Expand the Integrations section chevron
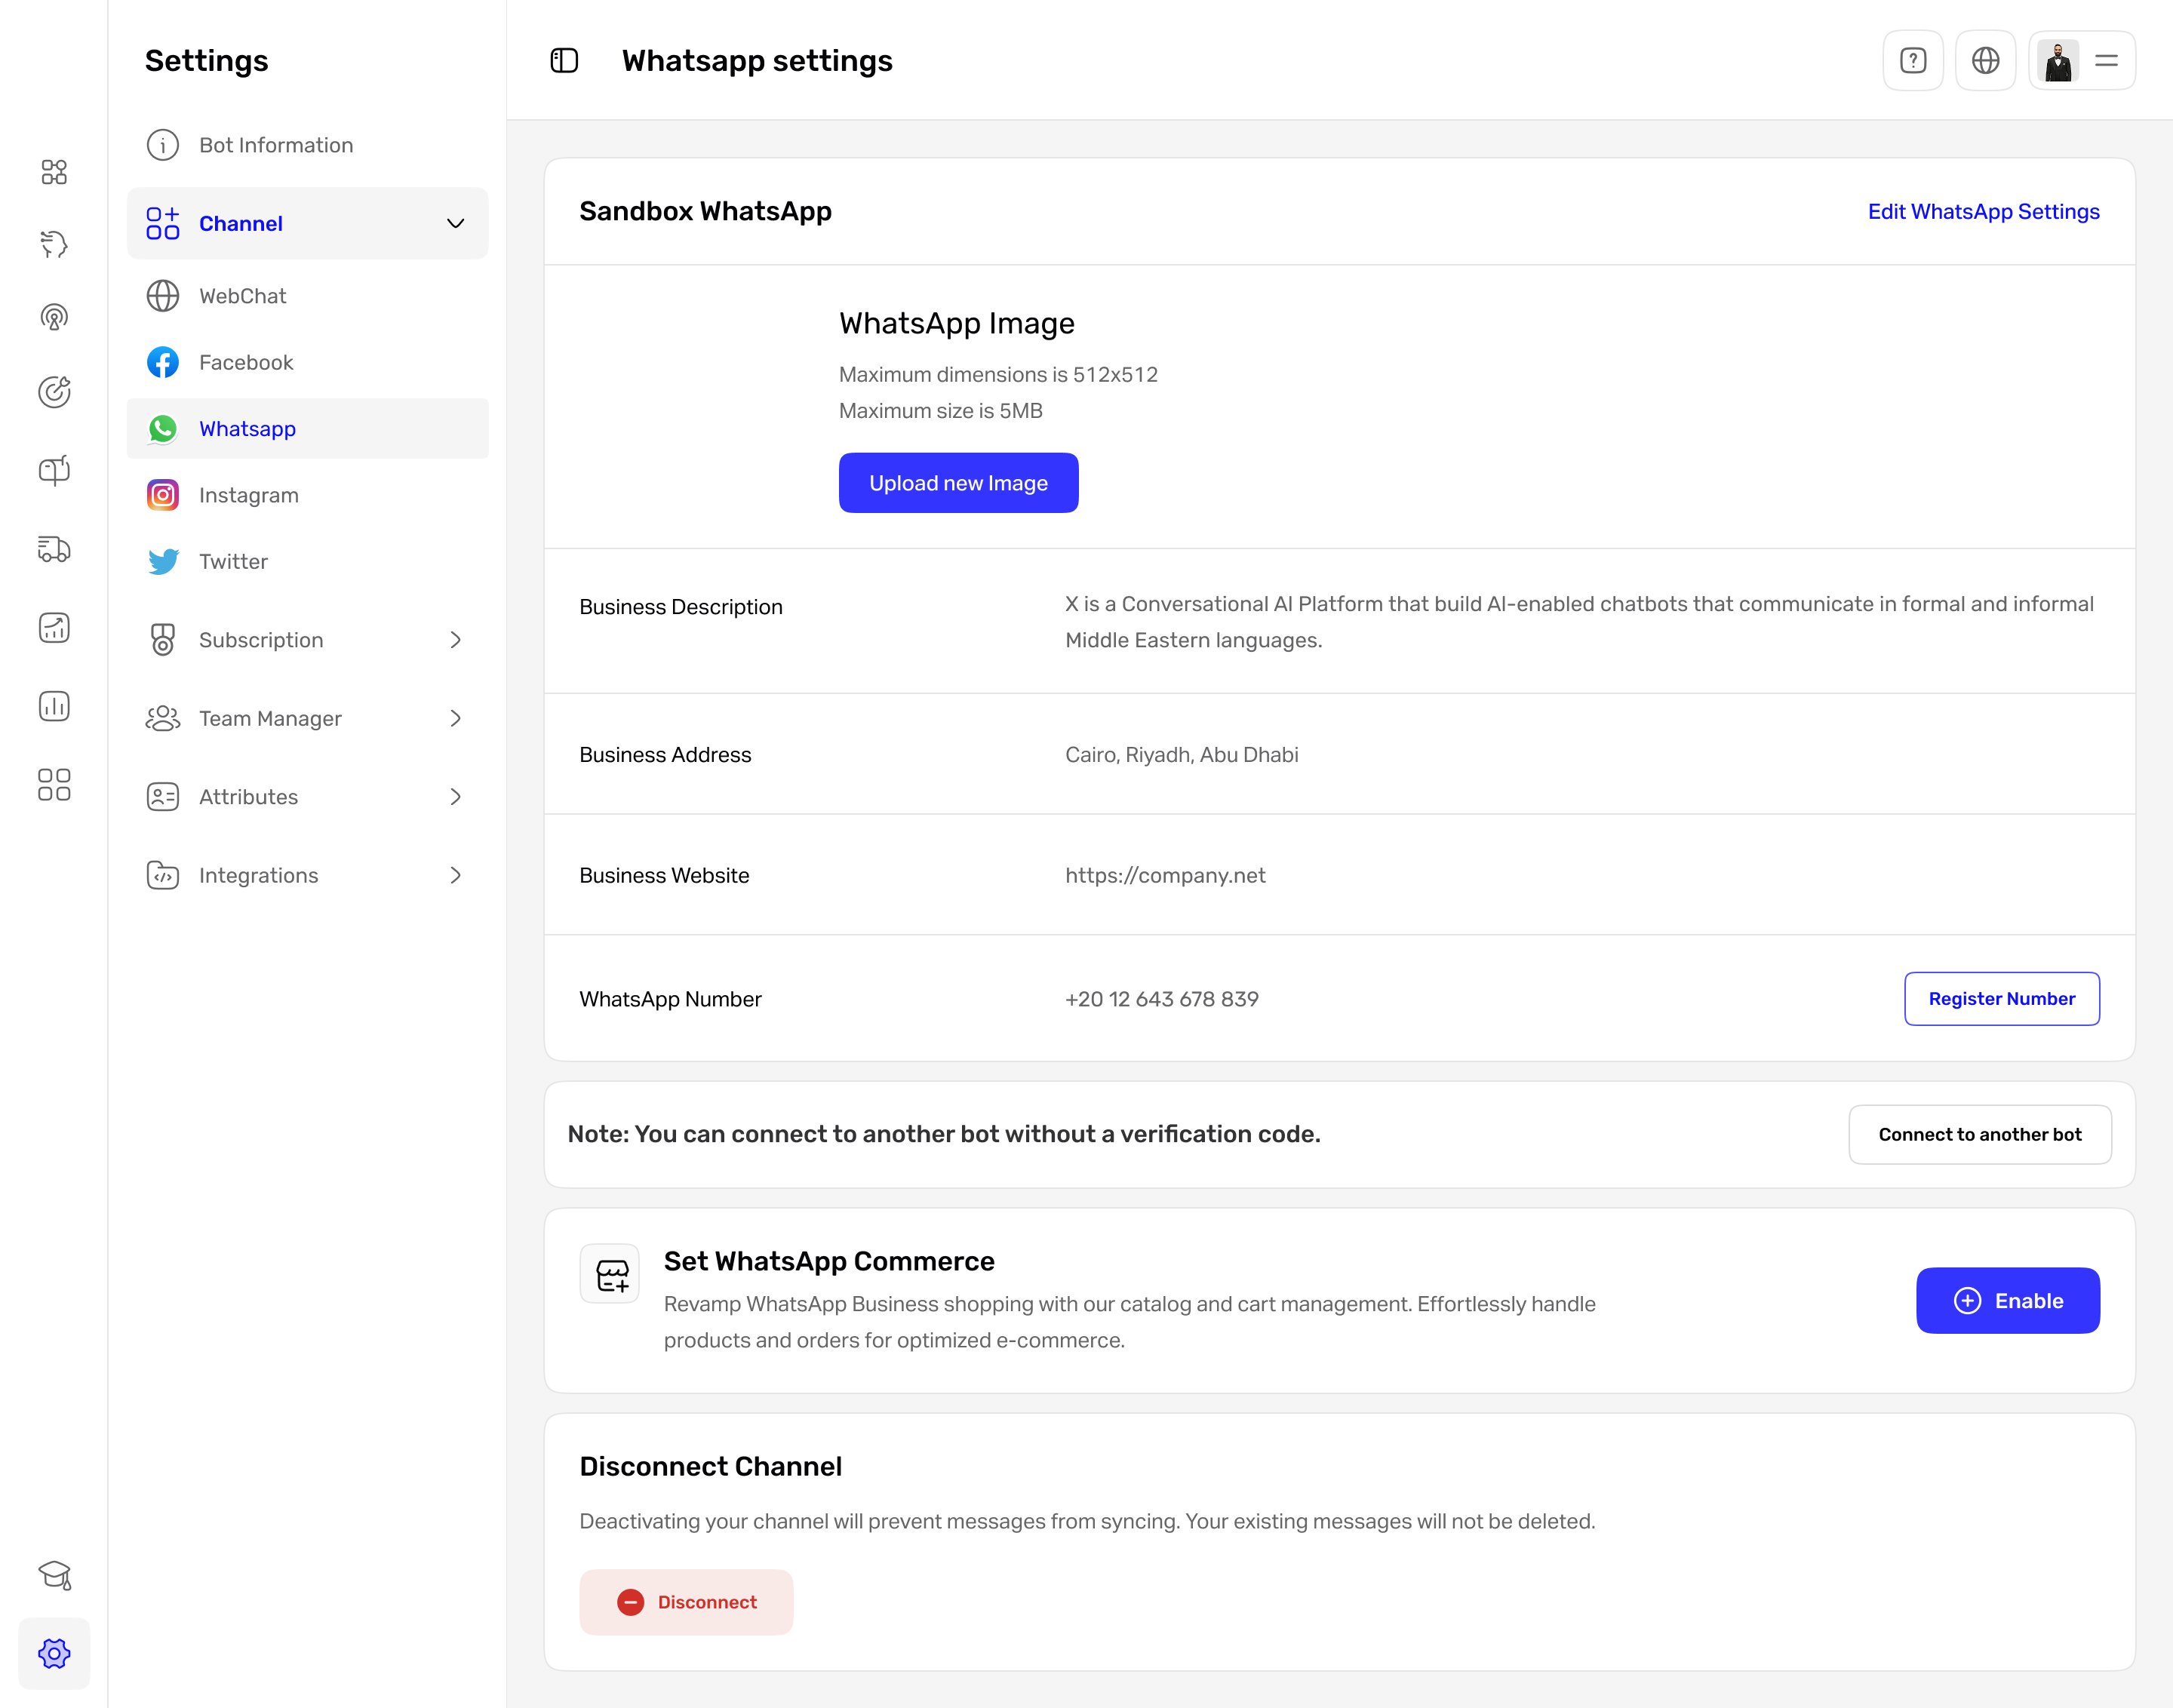 click(x=455, y=875)
